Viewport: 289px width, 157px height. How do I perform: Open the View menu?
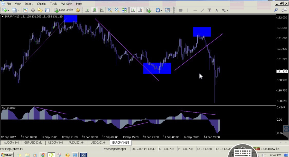point(18,4)
